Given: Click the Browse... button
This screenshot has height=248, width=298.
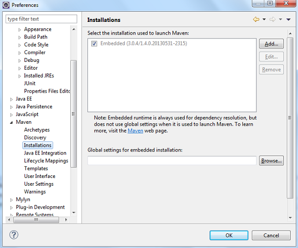Looking at the screenshot, I should (x=272, y=161).
